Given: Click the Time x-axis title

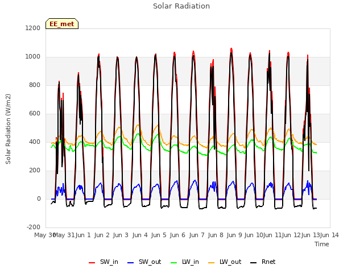Looking at the screenshot, I should pos(322,244).
